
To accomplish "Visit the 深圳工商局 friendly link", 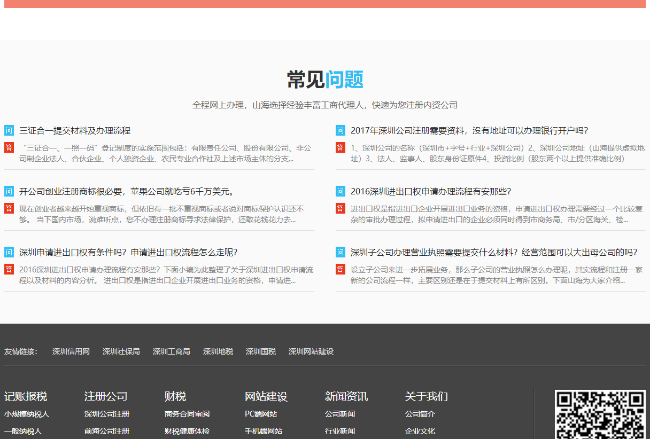I will point(172,351).
